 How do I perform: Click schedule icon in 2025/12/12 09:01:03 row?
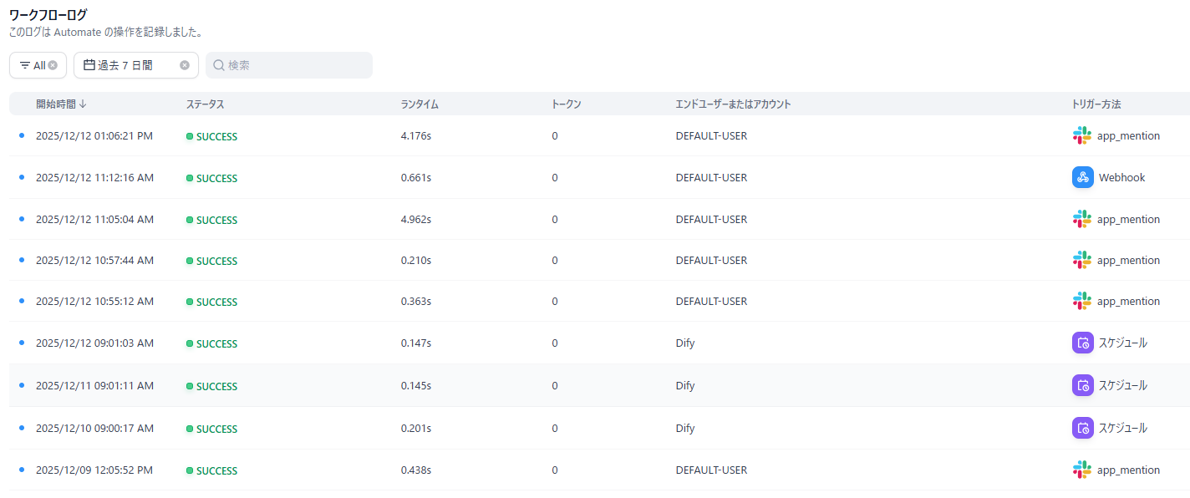1082,343
